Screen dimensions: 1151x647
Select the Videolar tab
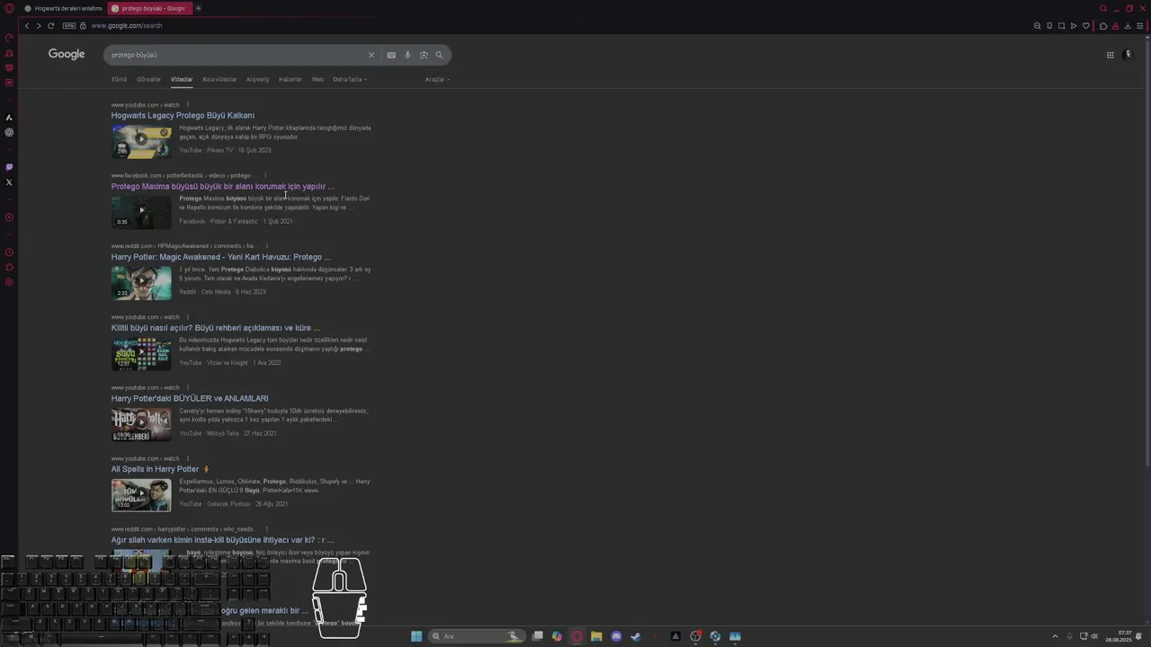(x=182, y=79)
